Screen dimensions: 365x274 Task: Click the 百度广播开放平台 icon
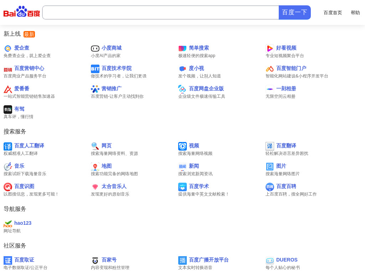182,260
